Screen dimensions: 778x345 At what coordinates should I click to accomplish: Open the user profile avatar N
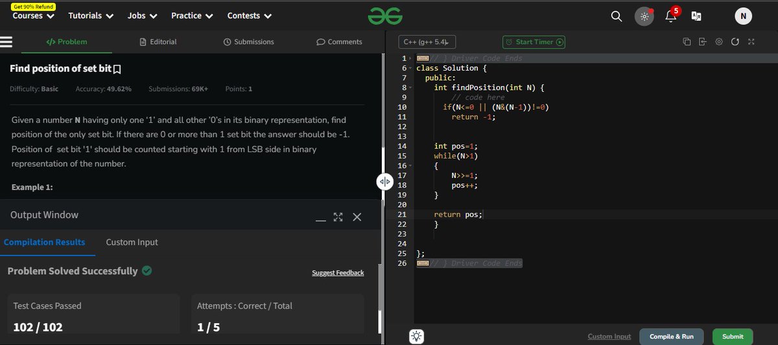tap(743, 17)
